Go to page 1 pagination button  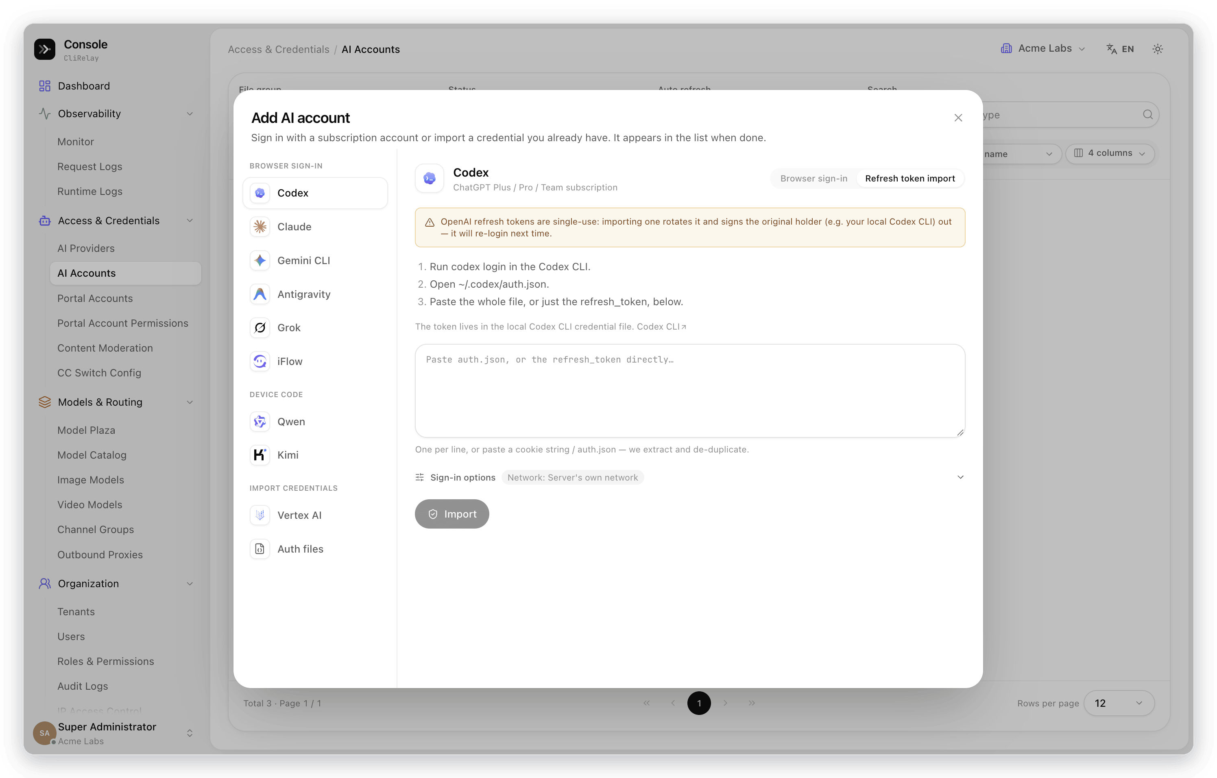[699, 703]
